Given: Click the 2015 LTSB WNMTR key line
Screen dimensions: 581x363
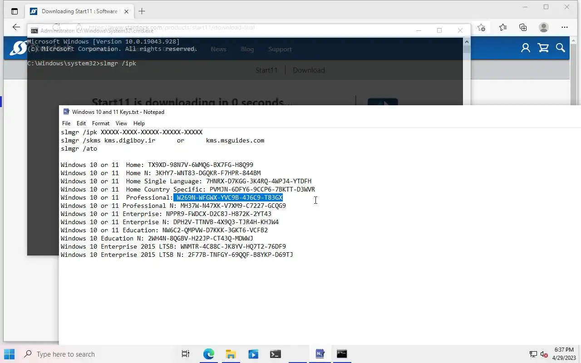Looking at the screenshot, I should 173,246.
